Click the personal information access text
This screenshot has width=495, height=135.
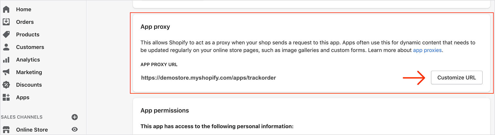[217, 127]
